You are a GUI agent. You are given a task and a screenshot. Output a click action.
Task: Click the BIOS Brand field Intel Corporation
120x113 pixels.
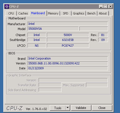[68, 58]
